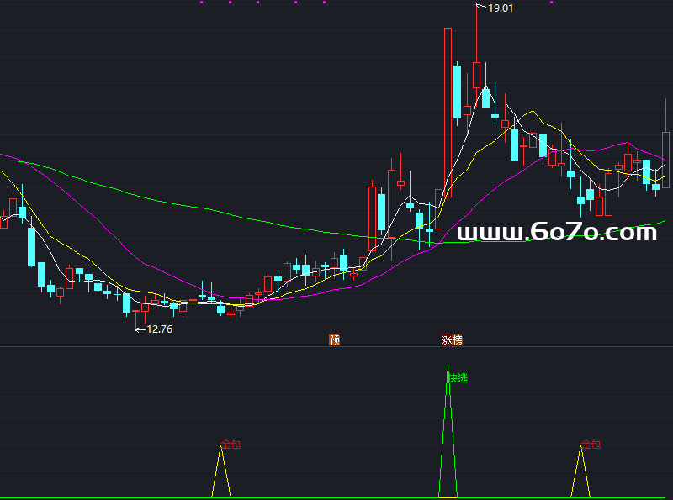Select the large cyan candle at far left
The height and width of the screenshot is (500, 673).
(x=32, y=246)
